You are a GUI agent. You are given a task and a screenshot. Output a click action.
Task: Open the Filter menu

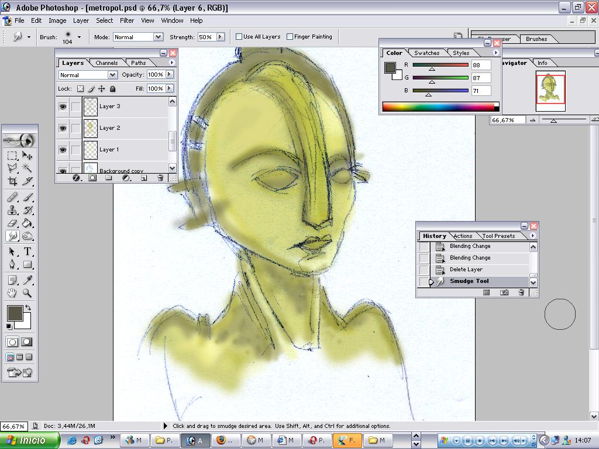tap(127, 20)
